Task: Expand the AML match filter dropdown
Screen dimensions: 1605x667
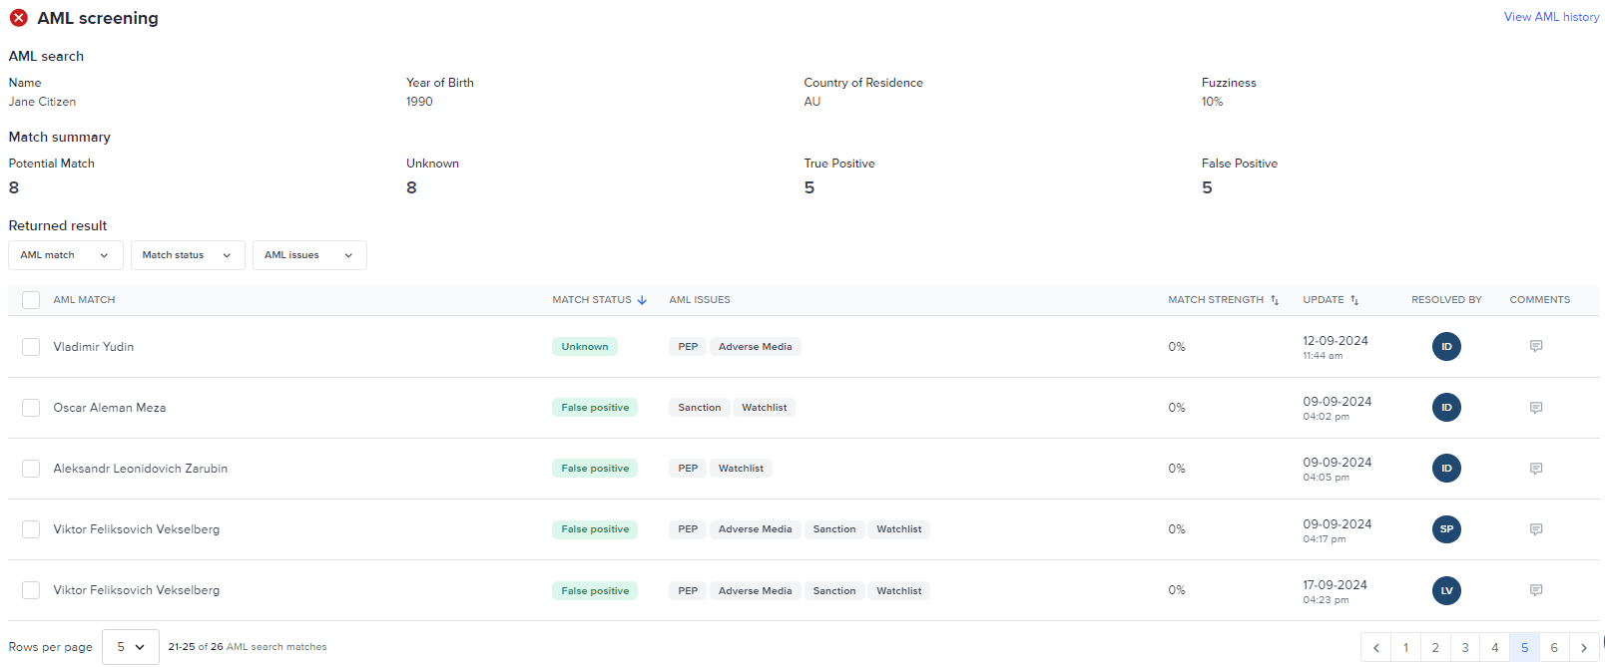Action: (x=66, y=255)
